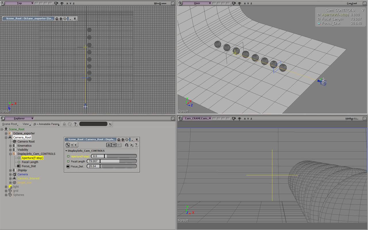Click the Camera object icon in tree
This screenshot has height=230, width=368.
[x=14, y=174]
